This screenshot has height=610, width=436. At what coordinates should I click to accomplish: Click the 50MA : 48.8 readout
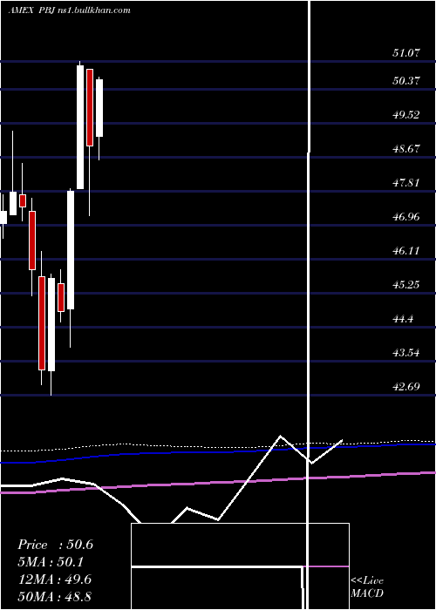(x=55, y=597)
